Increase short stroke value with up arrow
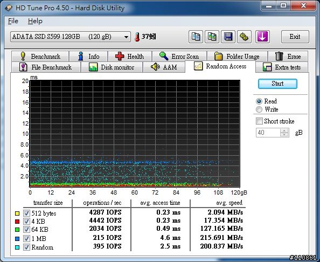Screen dimensions: 320x262 [x=284, y=130]
